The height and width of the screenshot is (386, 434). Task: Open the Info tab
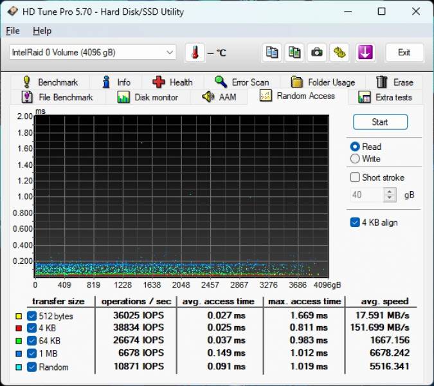(x=116, y=82)
